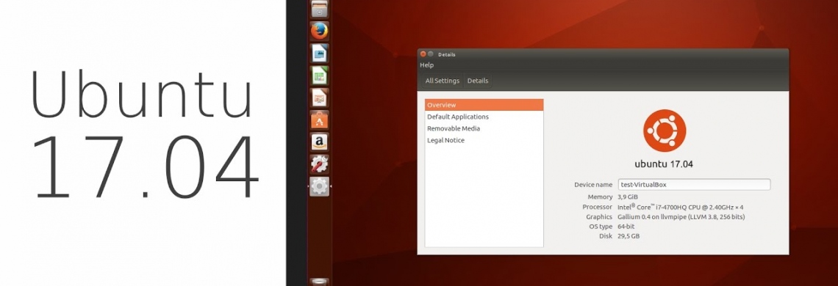Close the Details window

[x=423, y=54]
